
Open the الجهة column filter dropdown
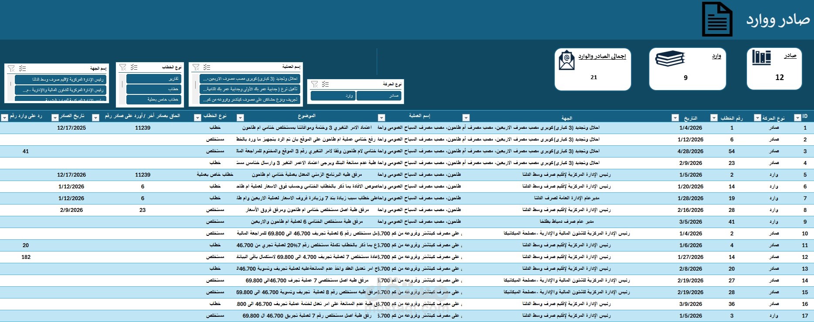466,118
